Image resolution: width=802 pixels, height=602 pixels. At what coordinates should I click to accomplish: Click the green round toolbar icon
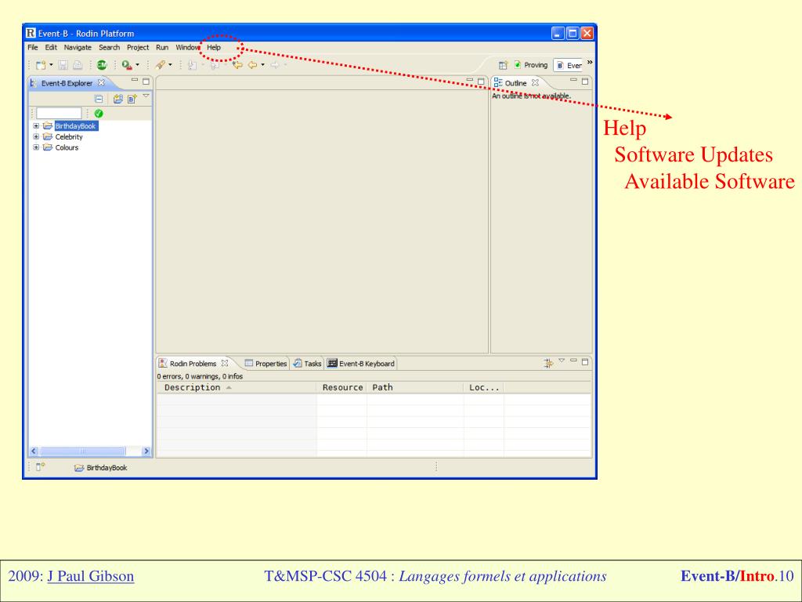(x=102, y=65)
